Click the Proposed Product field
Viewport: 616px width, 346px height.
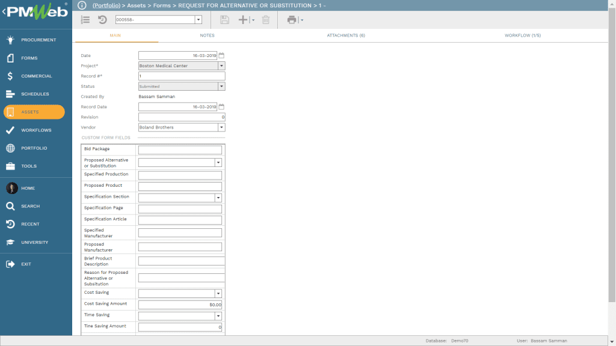(x=180, y=186)
